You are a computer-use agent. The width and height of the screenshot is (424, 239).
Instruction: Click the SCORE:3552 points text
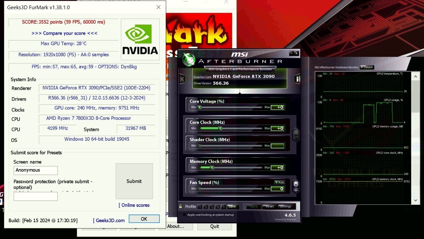click(63, 22)
